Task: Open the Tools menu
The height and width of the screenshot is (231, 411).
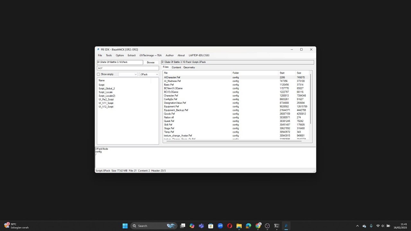Action: pos(109,55)
